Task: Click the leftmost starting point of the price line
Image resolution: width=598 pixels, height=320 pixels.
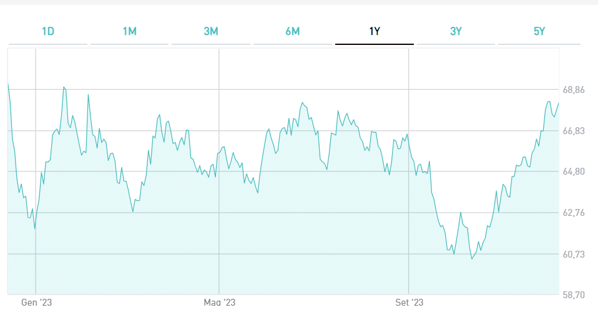Action: (x=8, y=84)
